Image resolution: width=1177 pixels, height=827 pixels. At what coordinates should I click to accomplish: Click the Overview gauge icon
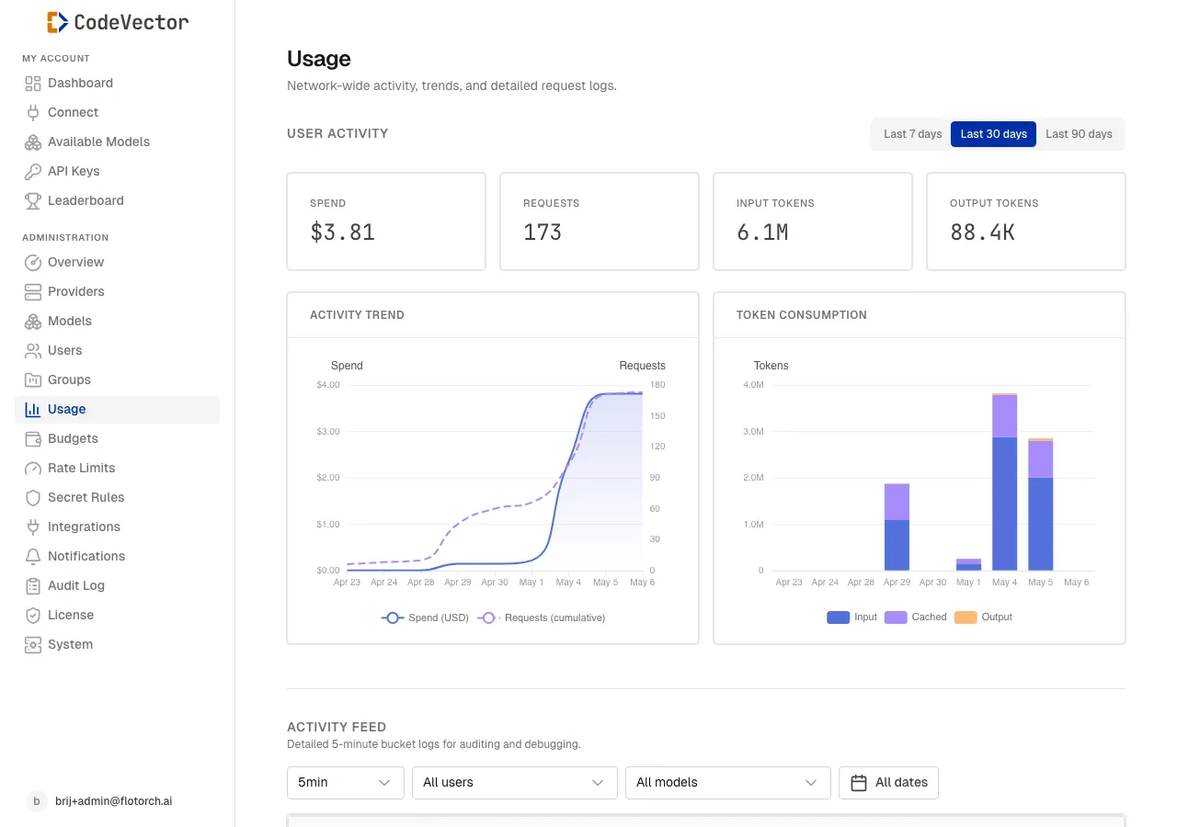point(33,262)
